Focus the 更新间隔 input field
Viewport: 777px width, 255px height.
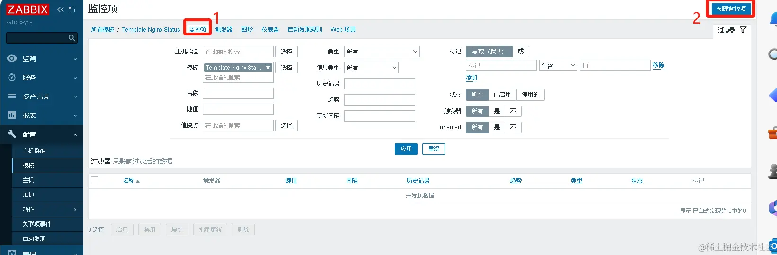[x=380, y=116]
